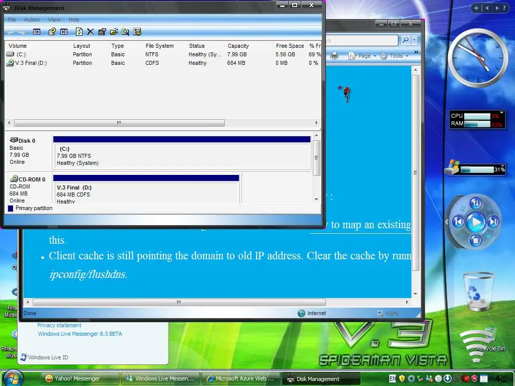Open the Page menu in Internet Explorer
Viewport: 515px width, 386px height.
362,56
